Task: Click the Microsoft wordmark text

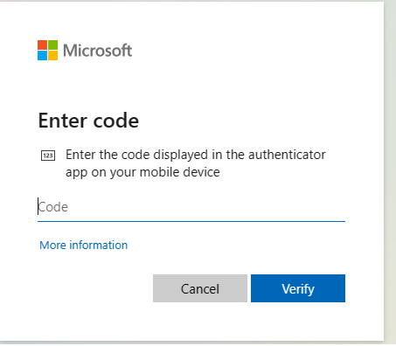Action: (x=98, y=51)
